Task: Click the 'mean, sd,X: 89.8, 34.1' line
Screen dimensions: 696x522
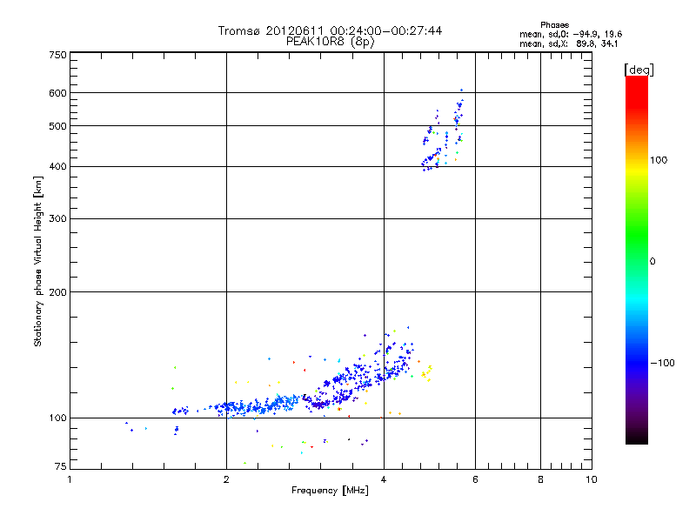Action: point(569,43)
